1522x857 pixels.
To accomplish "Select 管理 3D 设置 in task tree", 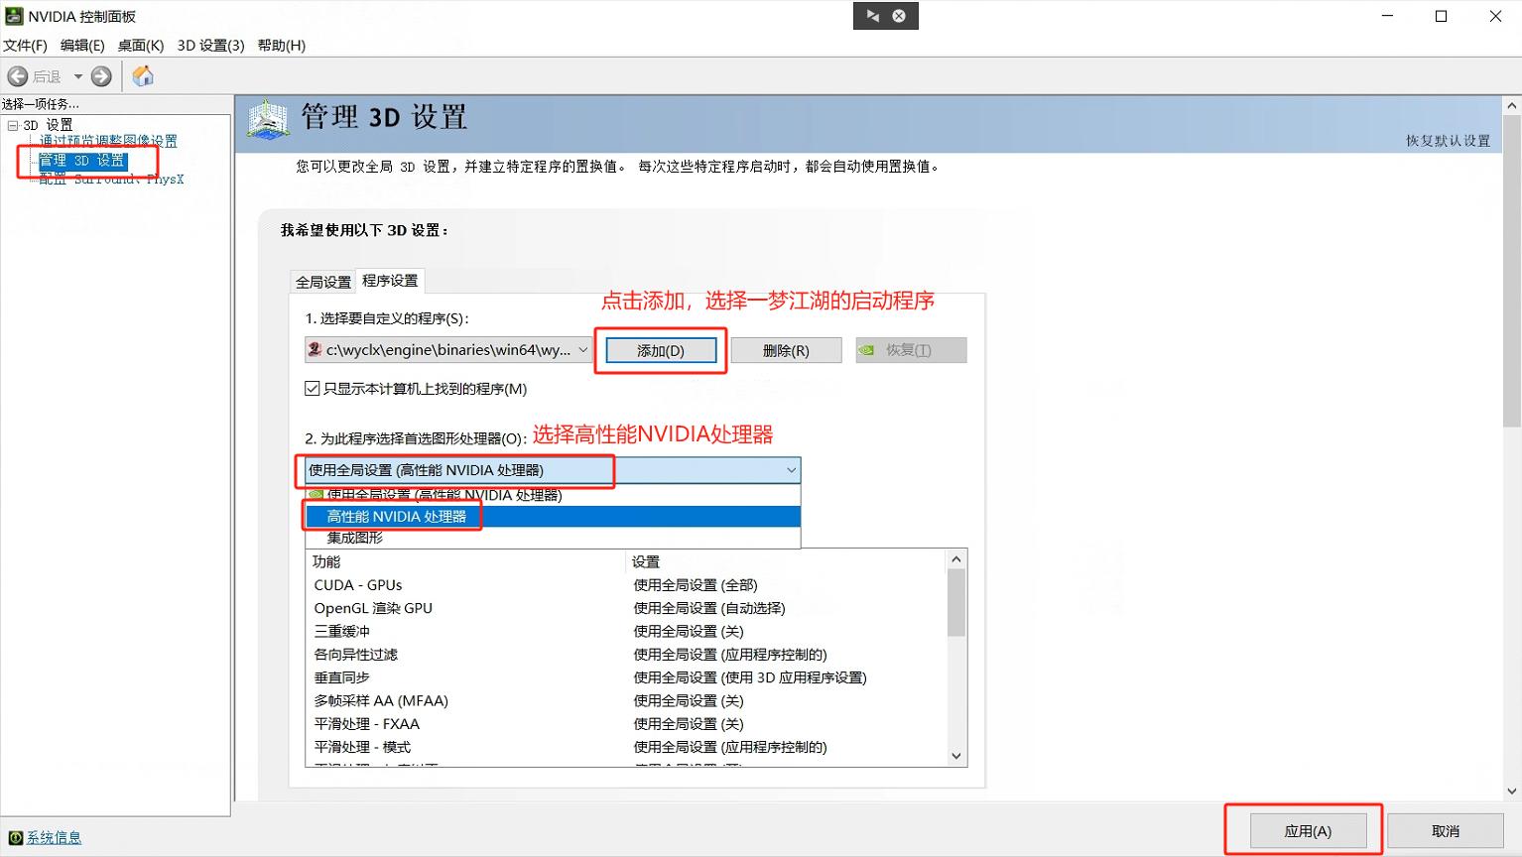I will click(82, 161).
